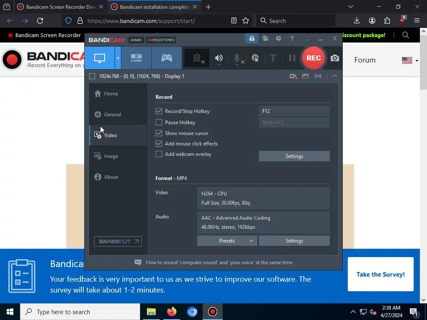Uncheck Add mouse click effects
The width and height of the screenshot is (427, 320).
(x=159, y=143)
